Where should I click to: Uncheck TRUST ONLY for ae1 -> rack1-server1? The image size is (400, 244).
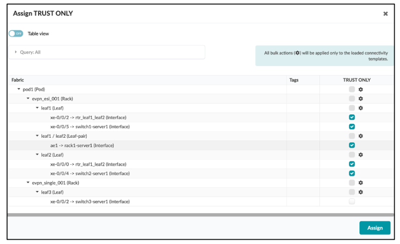(352, 145)
